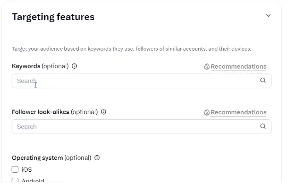Click the flame icon beside Keywords Recommendations
The image size is (300, 186).
pos(207,67)
